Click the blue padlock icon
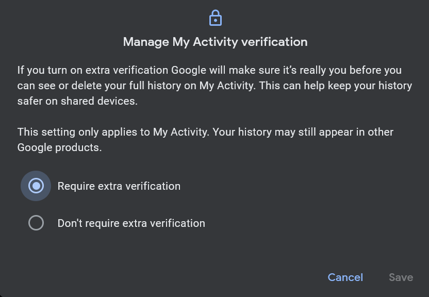 pos(216,18)
